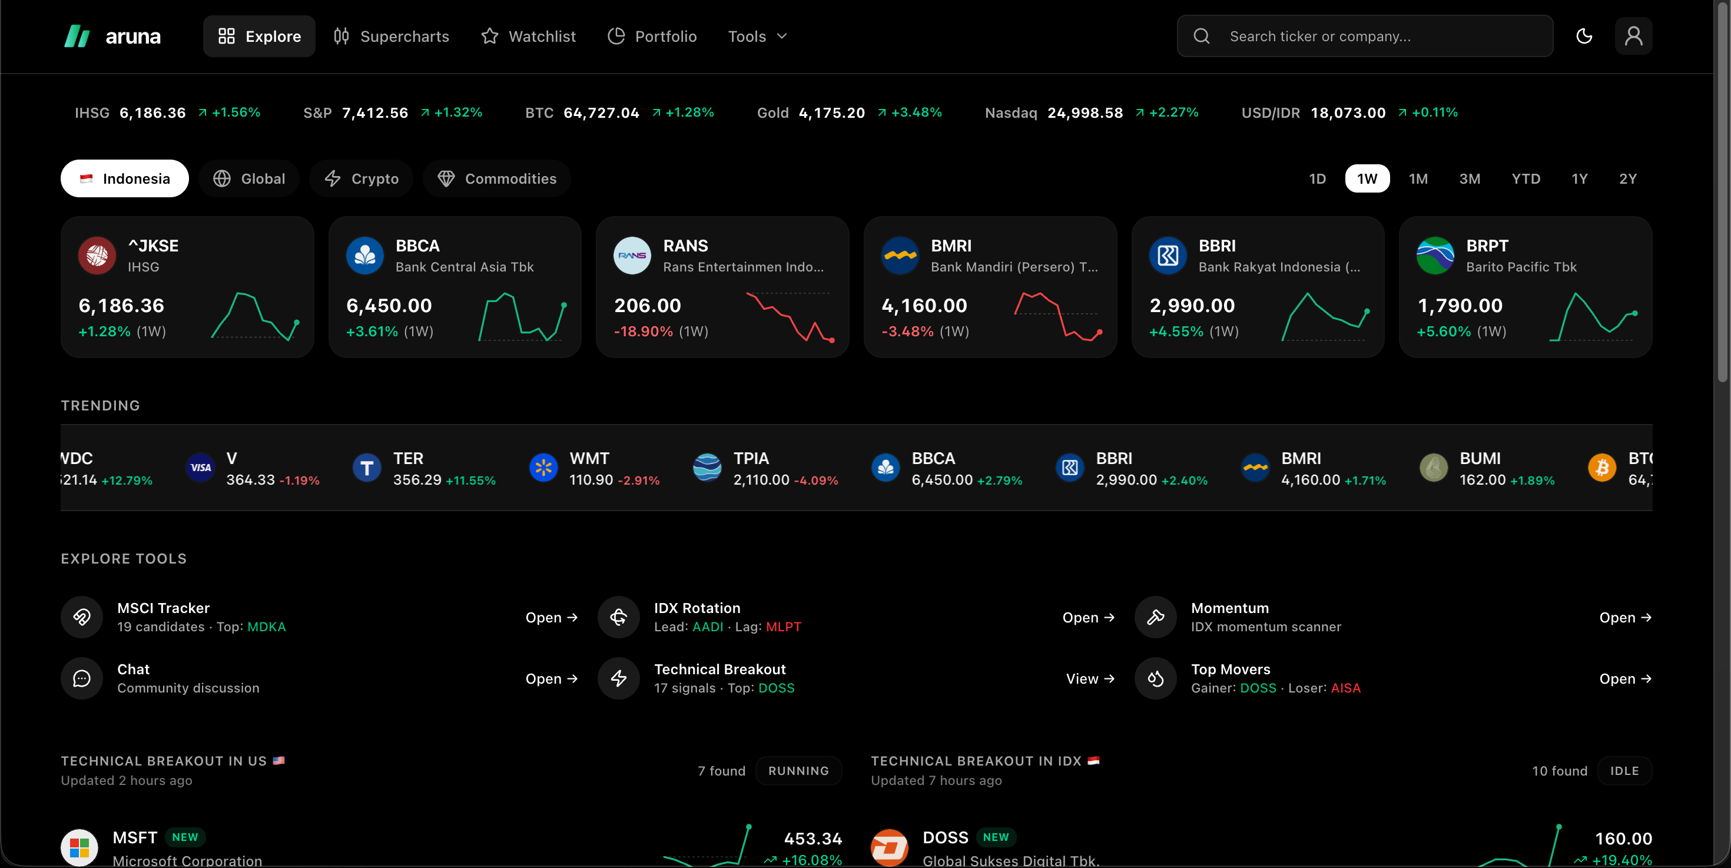Select the YTD timeframe
The width and height of the screenshot is (1731, 868).
click(1526, 178)
